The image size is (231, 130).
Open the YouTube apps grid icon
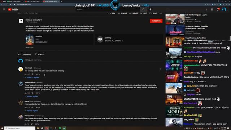212,9
